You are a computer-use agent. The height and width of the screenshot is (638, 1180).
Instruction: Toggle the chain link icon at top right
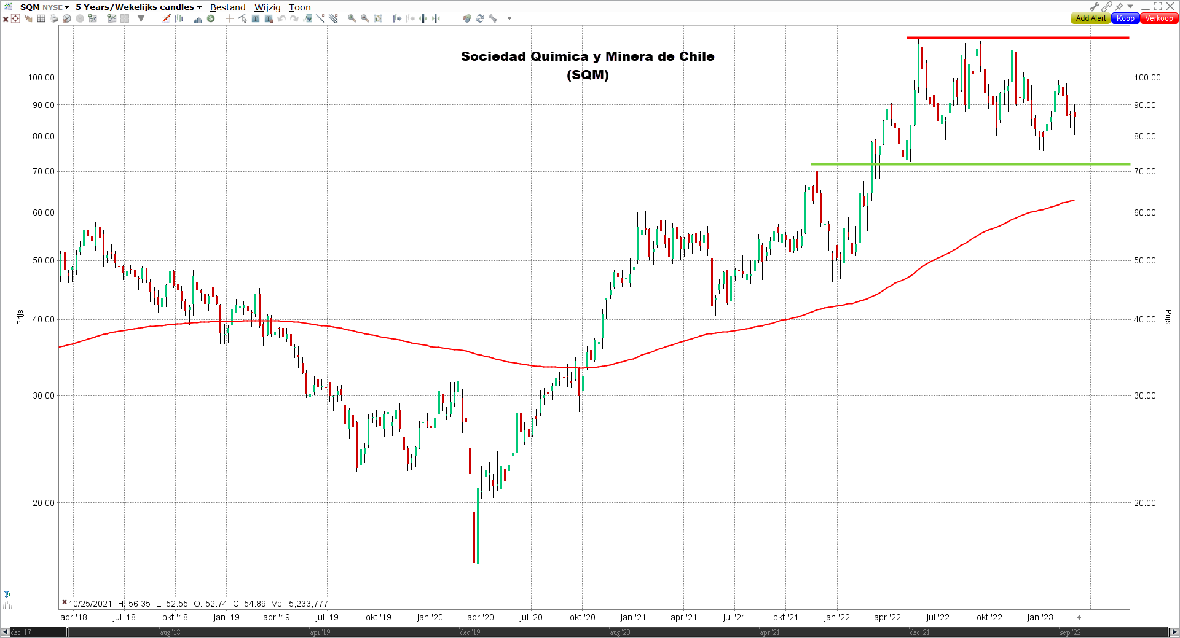point(1107,6)
